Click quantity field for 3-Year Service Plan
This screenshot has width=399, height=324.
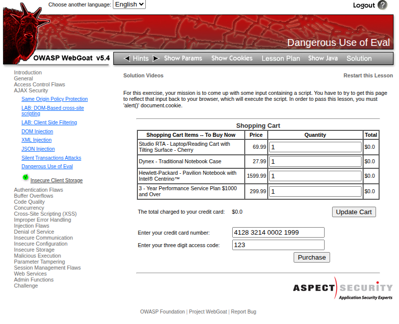point(315,192)
